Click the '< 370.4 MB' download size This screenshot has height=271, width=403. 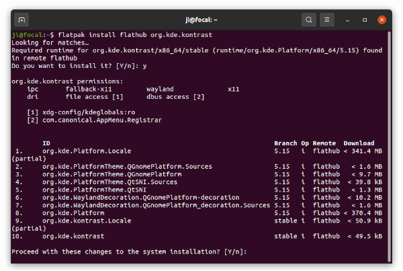tap(363, 213)
